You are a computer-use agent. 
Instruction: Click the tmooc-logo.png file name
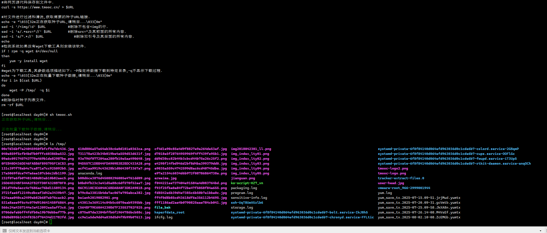click(392, 173)
